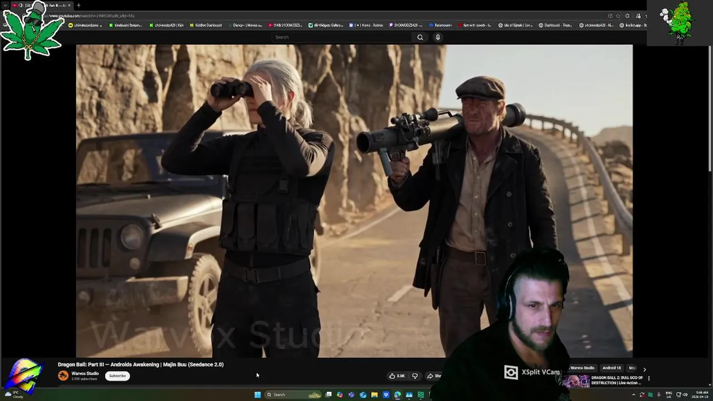Show hidden system tray icons
The height and width of the screenshot is (401, 713).
(633, 395)
